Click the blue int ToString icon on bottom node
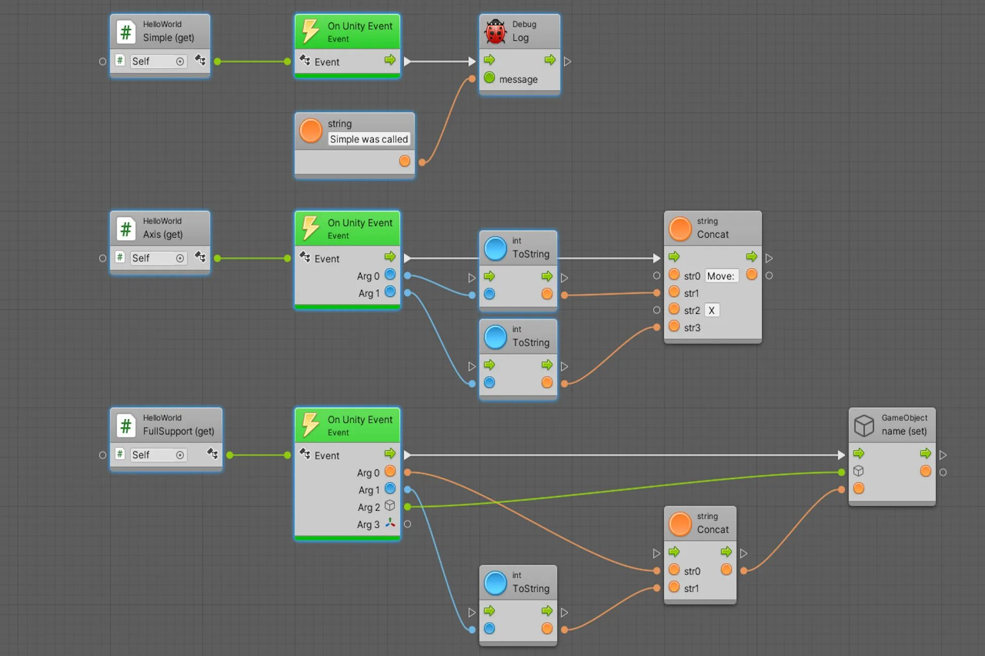 click(x=495, y=583)
